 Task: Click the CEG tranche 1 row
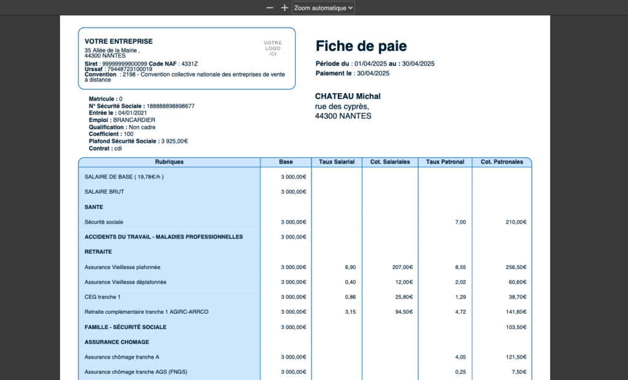[x=102, y=297]
